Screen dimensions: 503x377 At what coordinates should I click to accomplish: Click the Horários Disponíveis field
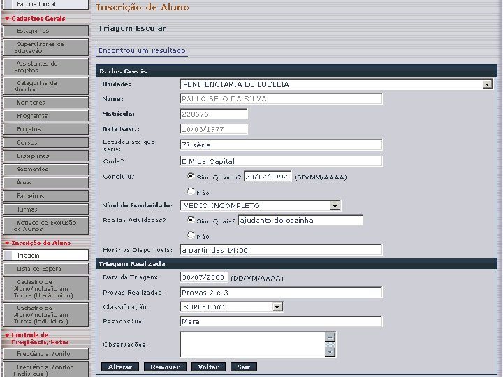tap(281, 250)
